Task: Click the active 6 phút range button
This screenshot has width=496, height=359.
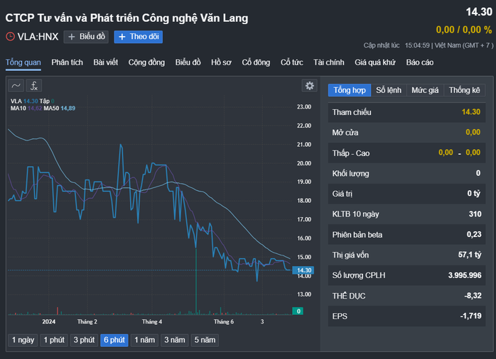Action: pyautogui.click(x=114, y=340)
